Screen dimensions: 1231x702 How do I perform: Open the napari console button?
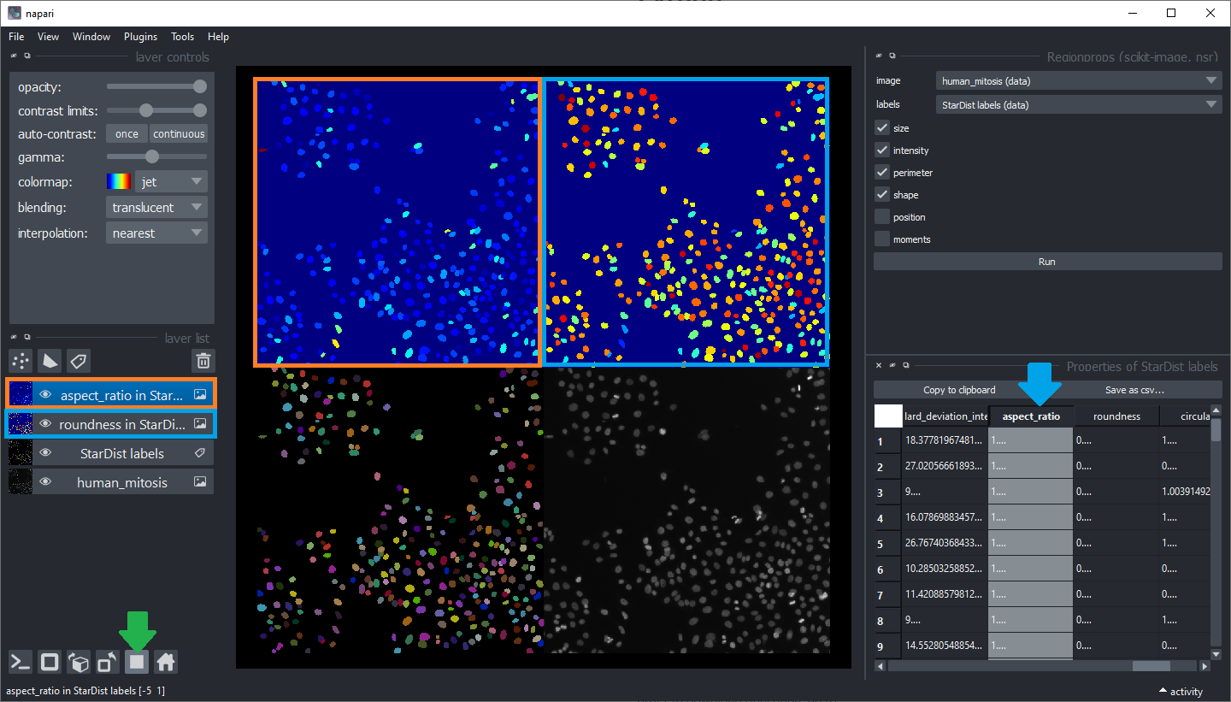21,662
